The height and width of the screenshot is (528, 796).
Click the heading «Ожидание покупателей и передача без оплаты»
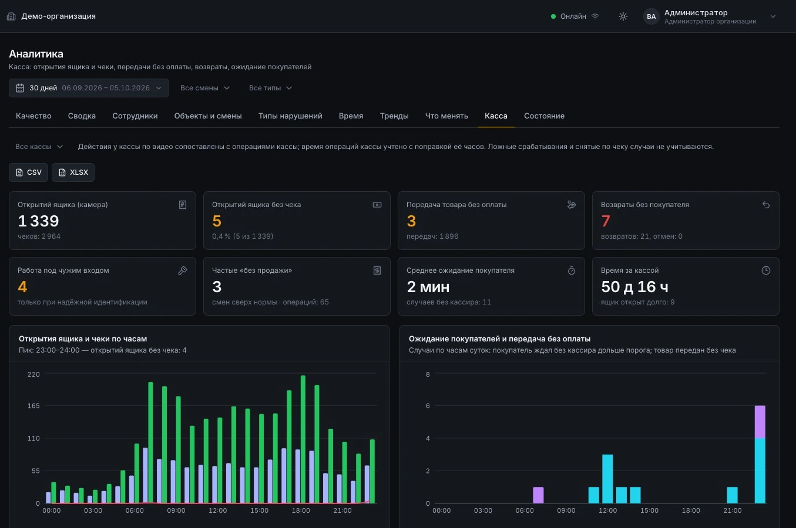(x=500, y=339)
